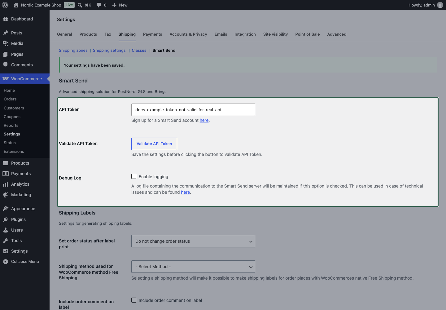Switch to the Emails tab
Viewport: 446px width, 310px height.
[x=221, y=34]
